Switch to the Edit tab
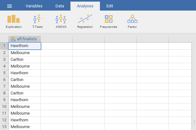The height and width of the screenshot is (130, 196). click(110, 6)
